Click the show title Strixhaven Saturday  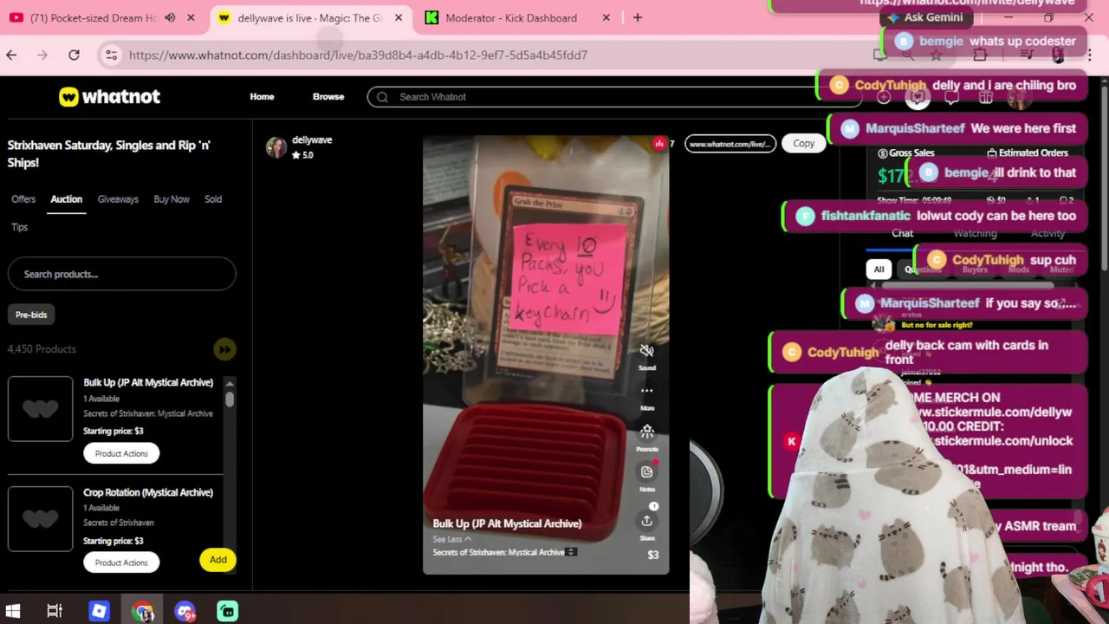(x=109, y=153)
